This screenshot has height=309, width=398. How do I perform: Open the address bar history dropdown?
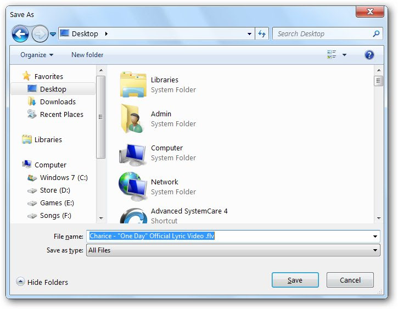click(x=249, y=33)
